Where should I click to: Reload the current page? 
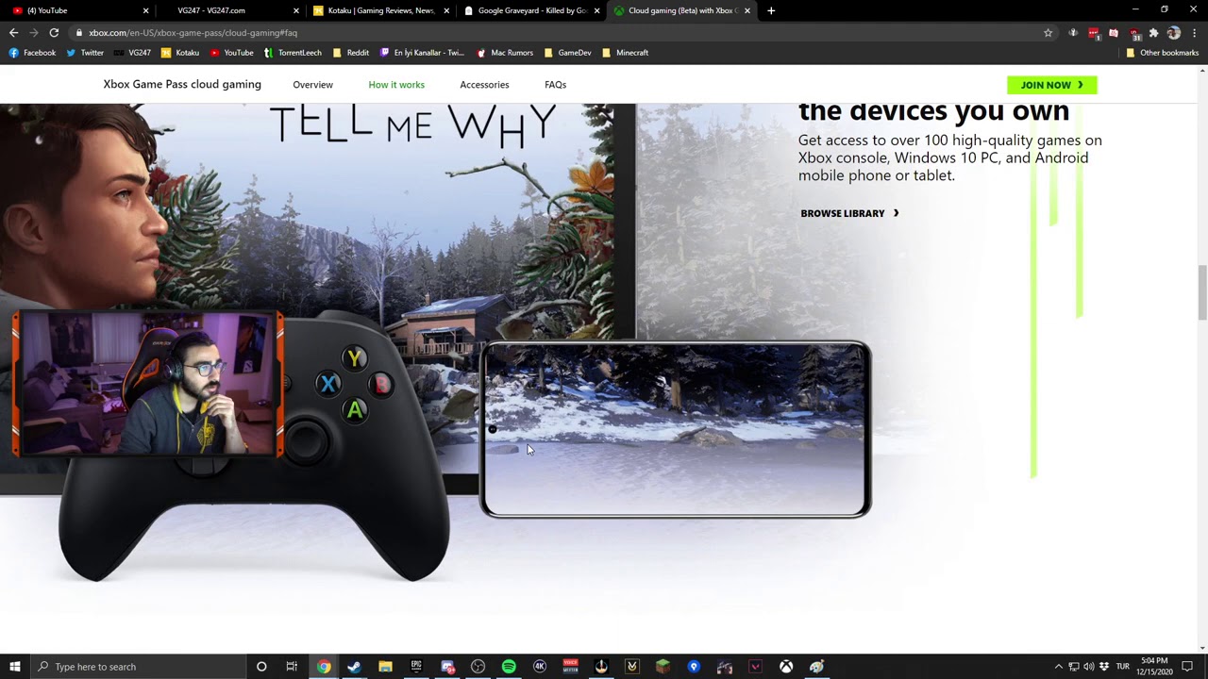(x=54, y=33)
